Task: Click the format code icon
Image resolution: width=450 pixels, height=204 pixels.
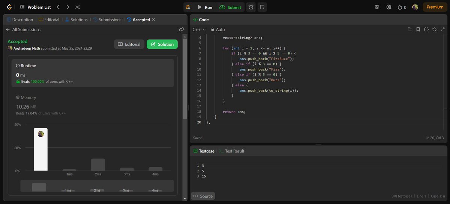Action: tap(409, 29)
